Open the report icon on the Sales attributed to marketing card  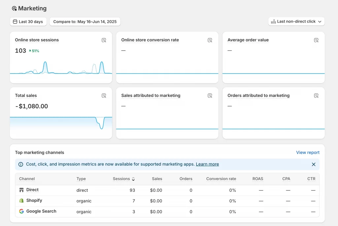[210, 96]
